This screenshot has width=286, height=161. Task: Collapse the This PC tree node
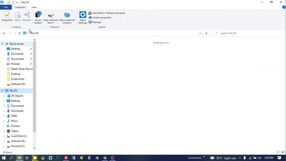[x=2, y=90]
